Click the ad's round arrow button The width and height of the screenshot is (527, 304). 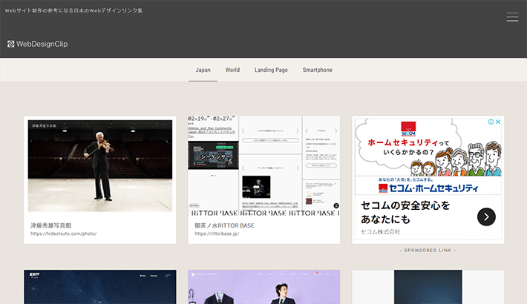pyautogui.click(x=486, y=217)
